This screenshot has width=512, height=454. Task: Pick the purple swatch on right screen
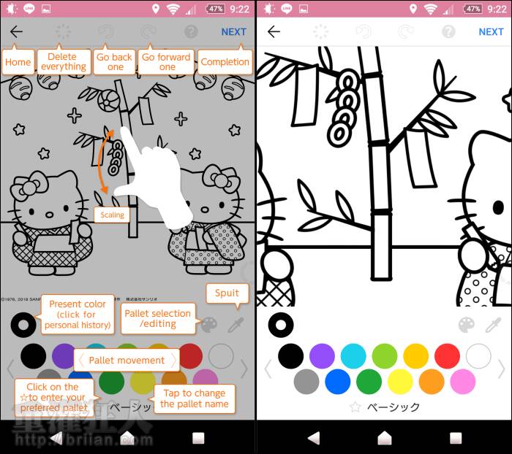pyautogui.click(x=322, y=356)
